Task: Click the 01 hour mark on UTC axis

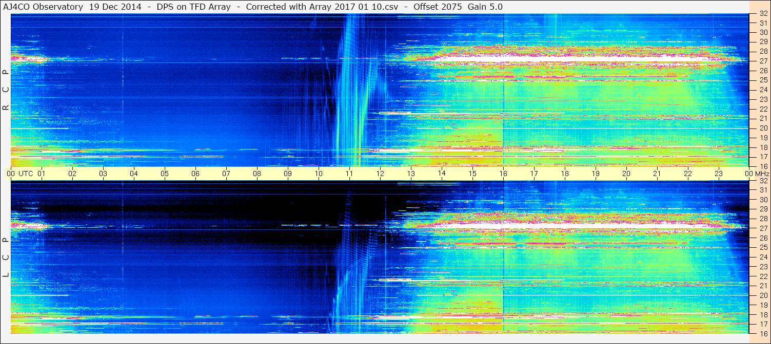Action: pyautogui.click(x=42, y=174)
